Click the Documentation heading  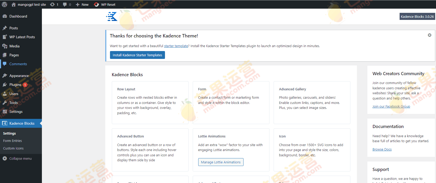pyautogui.click(x=388, y=126)
